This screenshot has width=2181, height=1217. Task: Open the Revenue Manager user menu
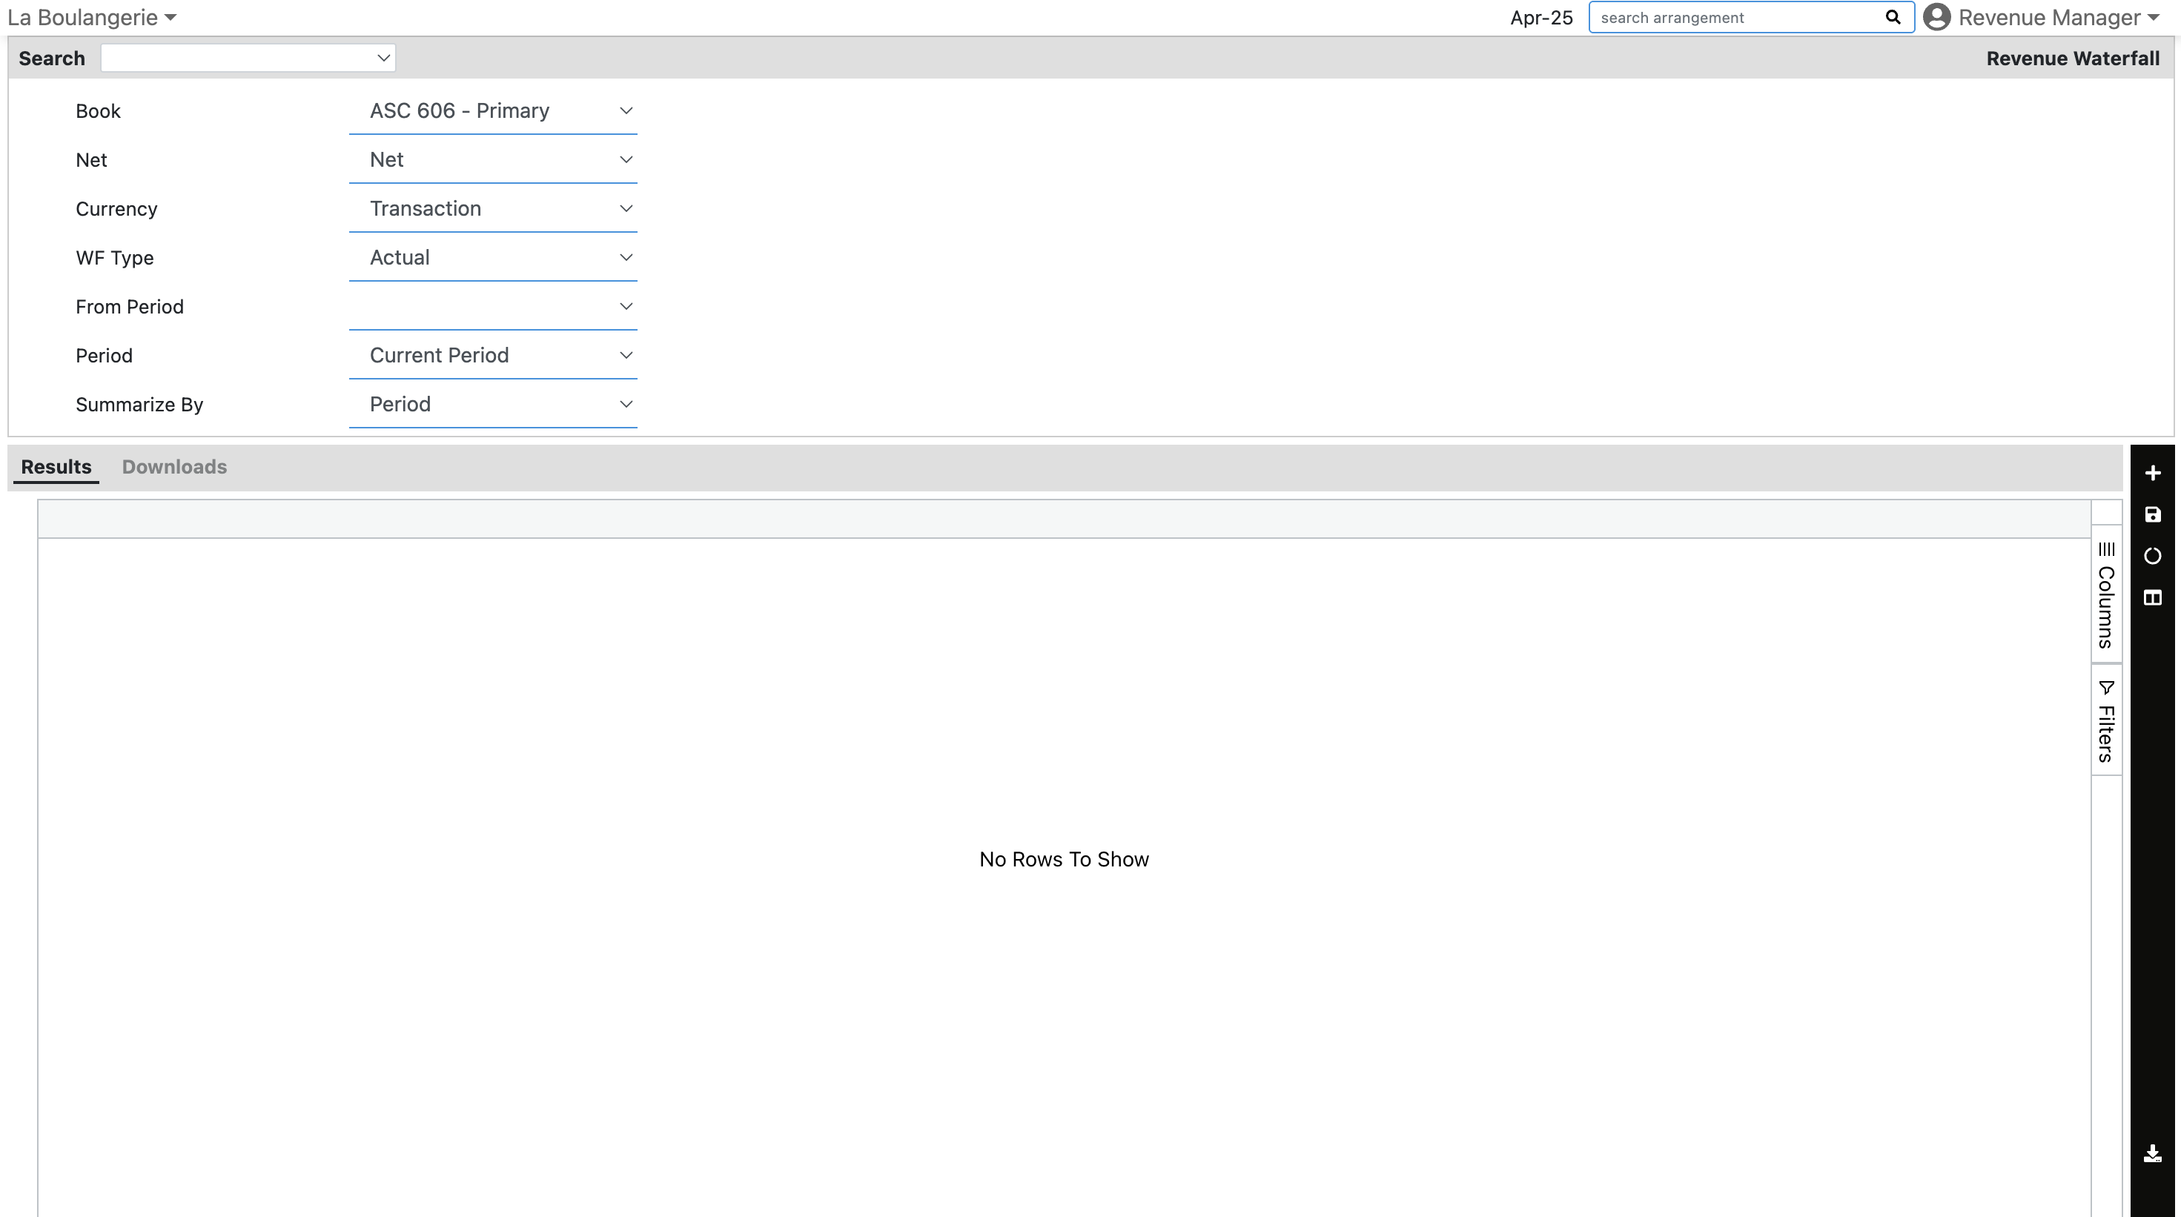coord(2057,18)
